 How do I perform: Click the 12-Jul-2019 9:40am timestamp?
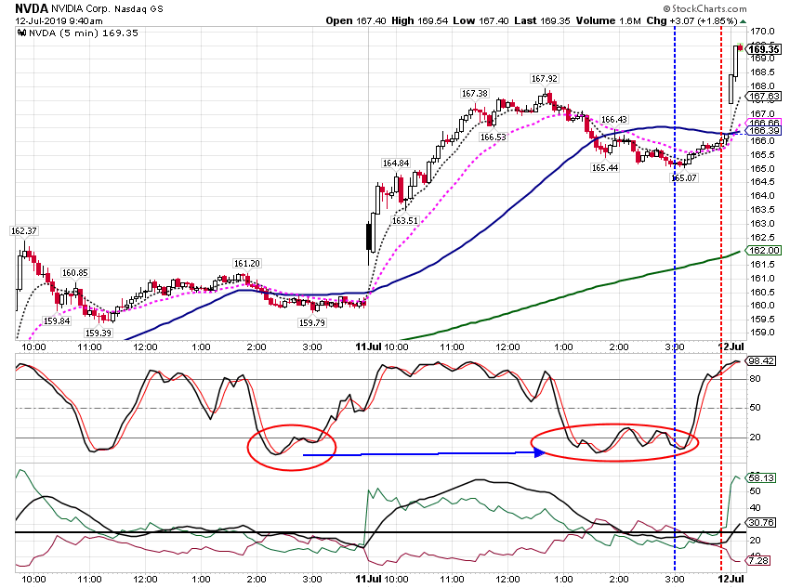click(x=59, y=21)
